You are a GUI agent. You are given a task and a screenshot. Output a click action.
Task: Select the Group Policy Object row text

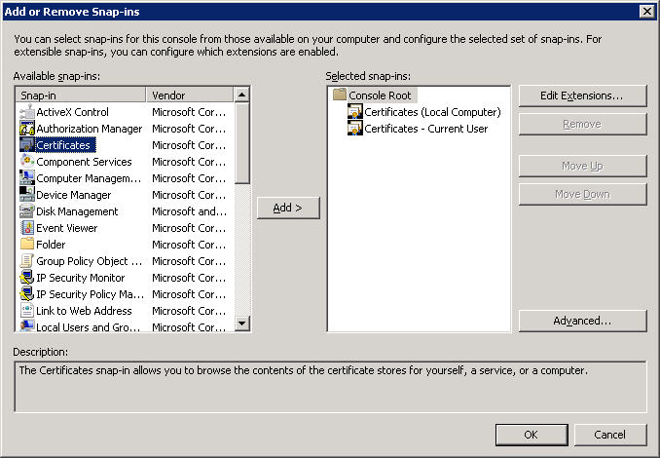[90, 261]
